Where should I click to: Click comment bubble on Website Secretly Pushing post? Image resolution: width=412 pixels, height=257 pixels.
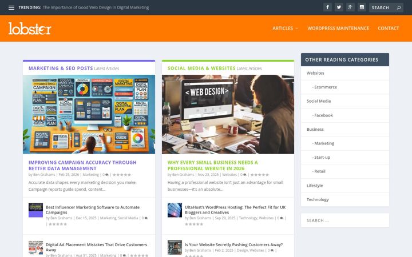[x=272, y=251]
